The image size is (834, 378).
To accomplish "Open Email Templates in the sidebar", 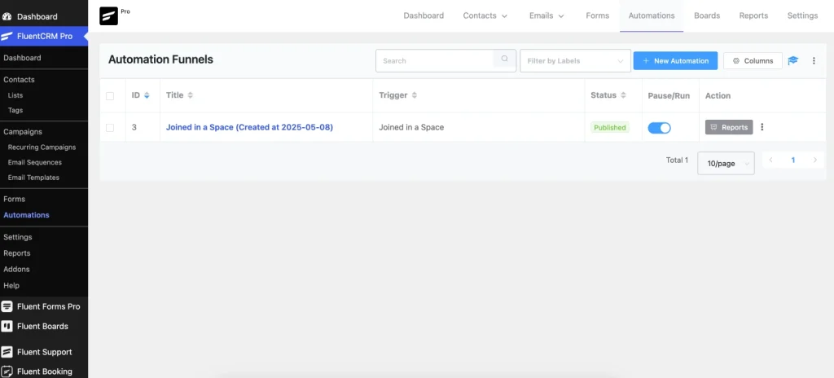I will tap(33, 178).
